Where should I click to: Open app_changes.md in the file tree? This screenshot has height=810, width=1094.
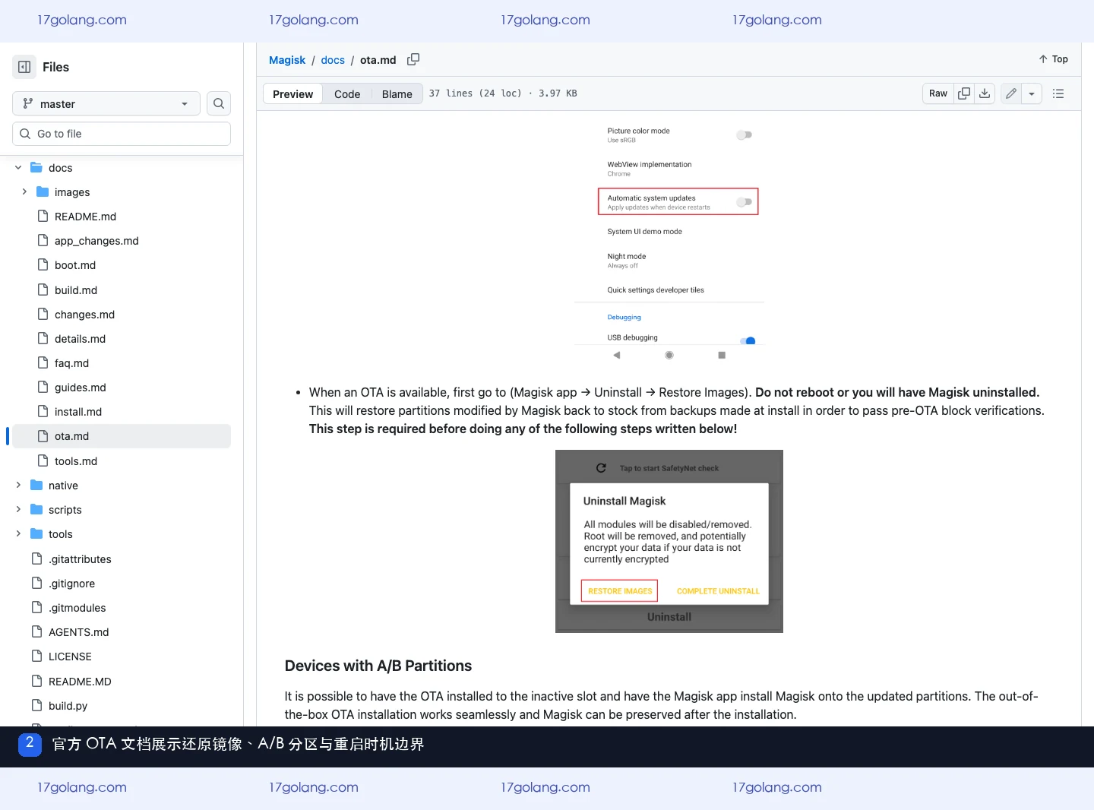click(96, 241)
